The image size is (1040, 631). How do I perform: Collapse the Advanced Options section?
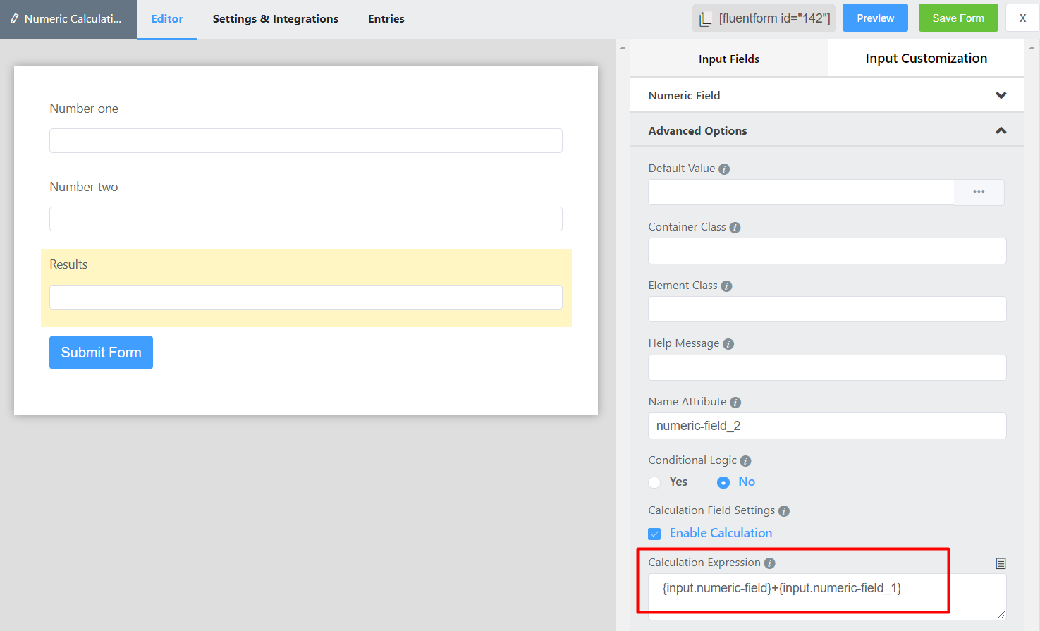(1001, 130)
